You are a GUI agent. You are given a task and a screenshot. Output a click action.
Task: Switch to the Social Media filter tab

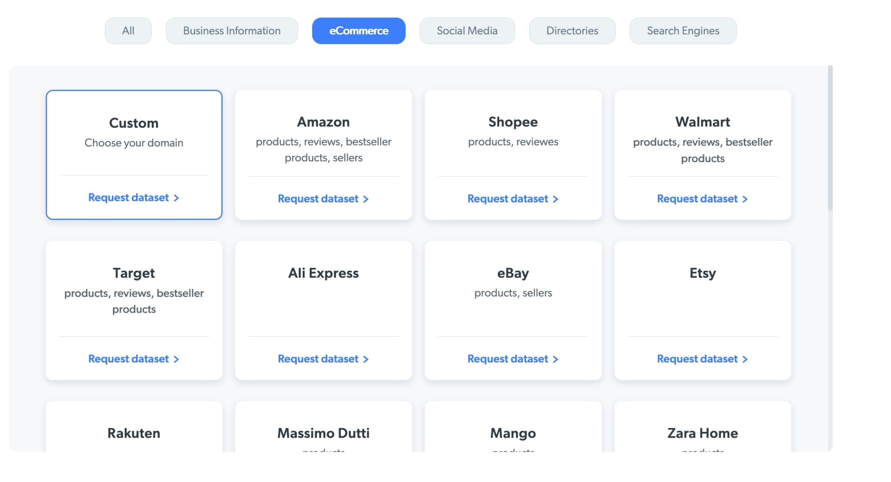point(467,30)
